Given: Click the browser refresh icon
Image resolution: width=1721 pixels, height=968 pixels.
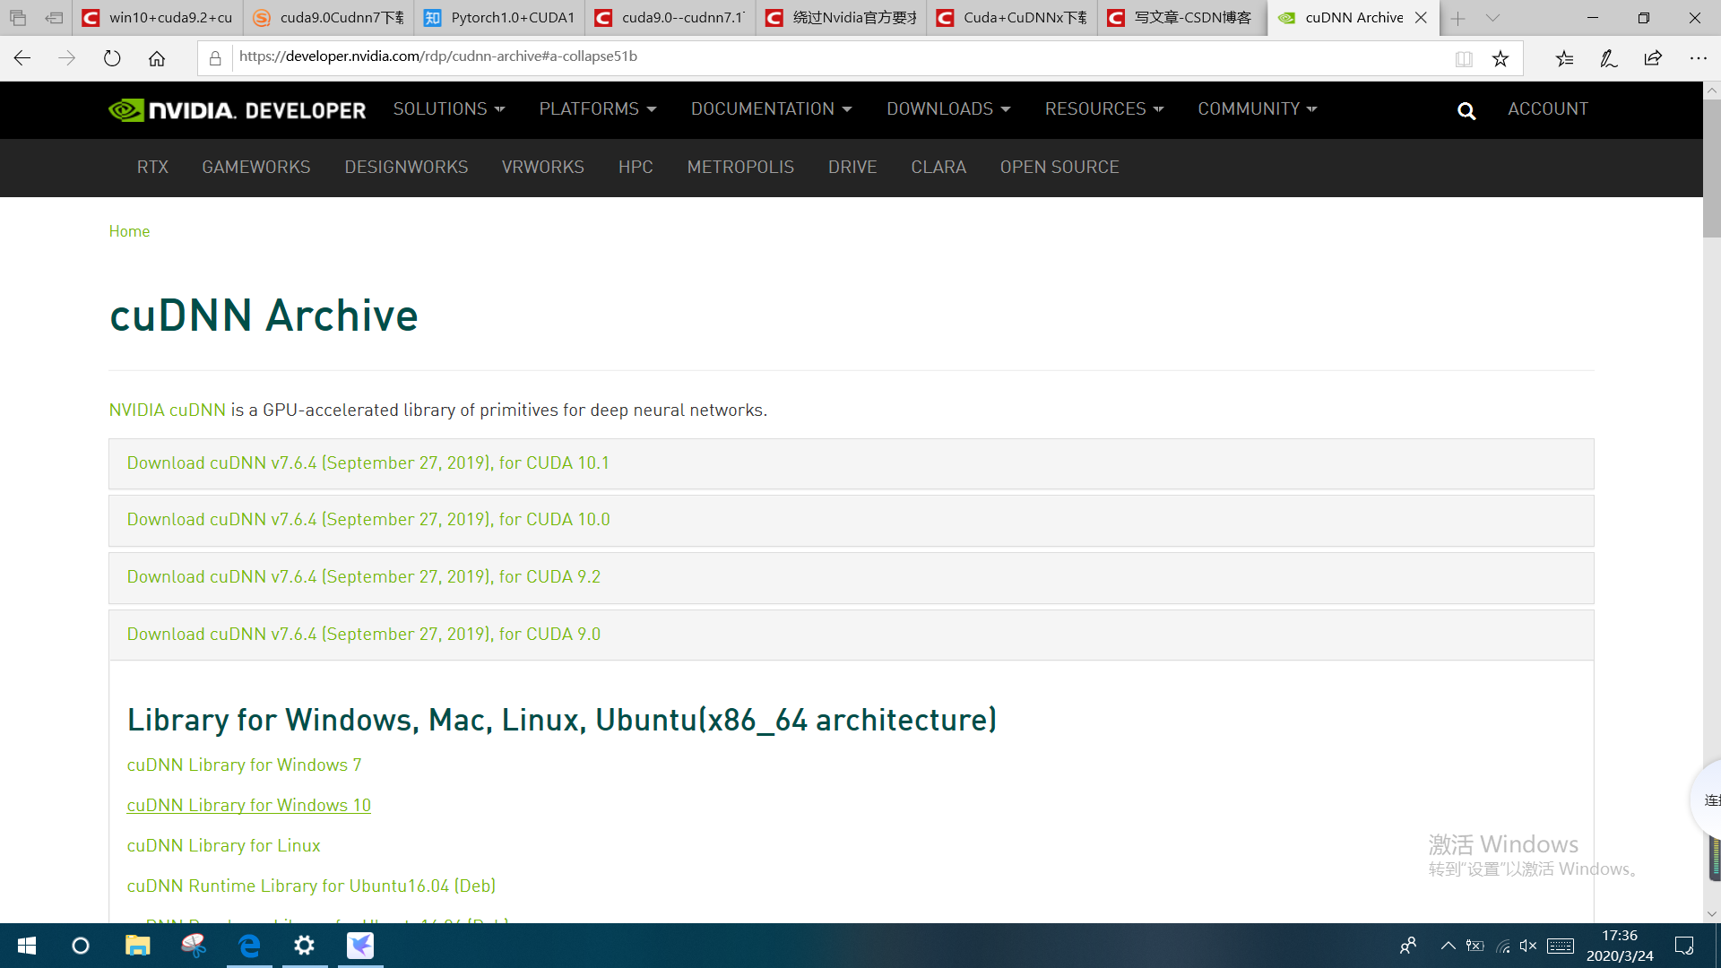Looking at the screenshot, I should [x=112, y=58].
